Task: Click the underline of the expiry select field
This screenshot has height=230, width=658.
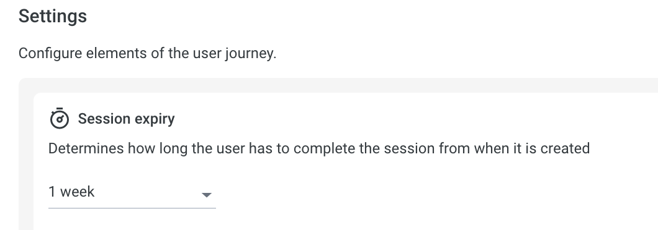Action: [132, 208]
